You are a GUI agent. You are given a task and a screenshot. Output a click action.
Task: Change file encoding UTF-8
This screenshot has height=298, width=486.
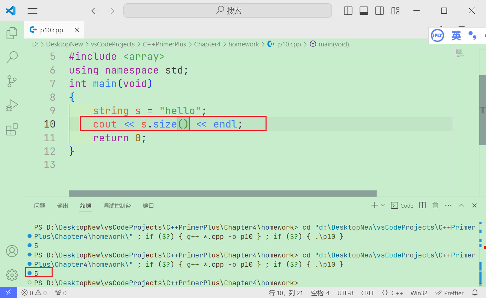pyautogui.click(x=345, y=293)
